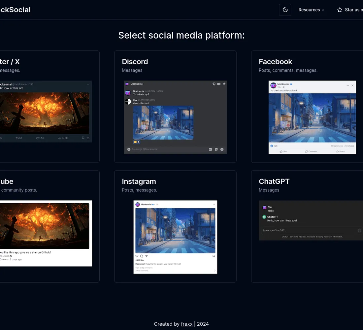This screenshot has height=330, width=363.
Task: Select the Youtube card heading
Action: coord(7,181)
